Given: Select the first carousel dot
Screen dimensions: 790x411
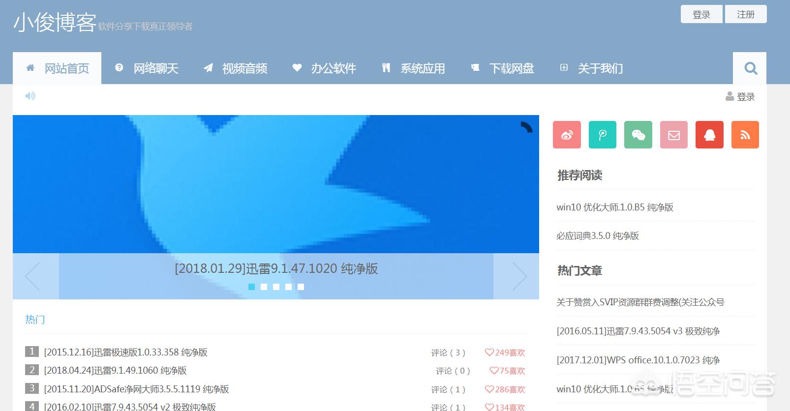Looking at the screenshot, I should click(x=252, y=287).
